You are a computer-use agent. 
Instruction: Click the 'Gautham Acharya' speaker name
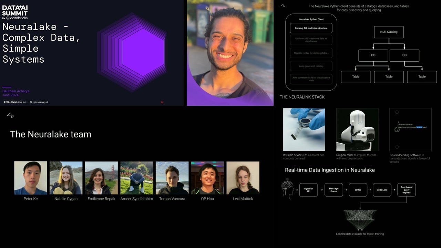point(17,91)
